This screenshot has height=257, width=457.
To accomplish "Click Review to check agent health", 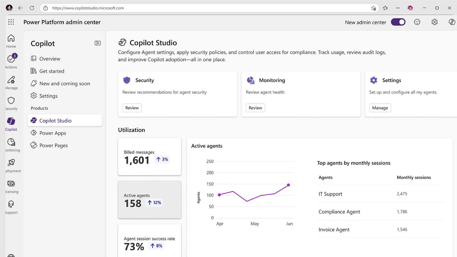I will pos(255,108).
